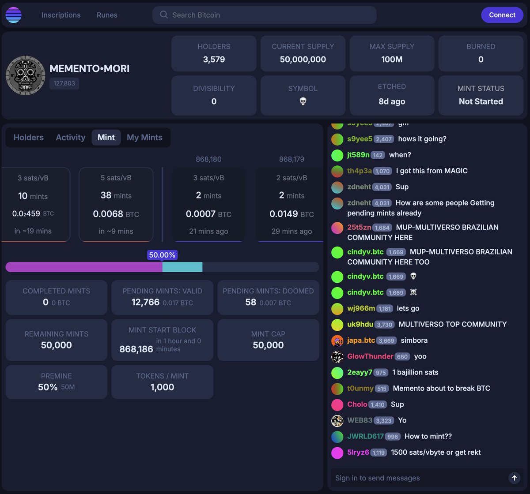Screen dimensions: 530x494
Task: Click the skull emoji in the SYMBOL card
Action: point(303,101)
